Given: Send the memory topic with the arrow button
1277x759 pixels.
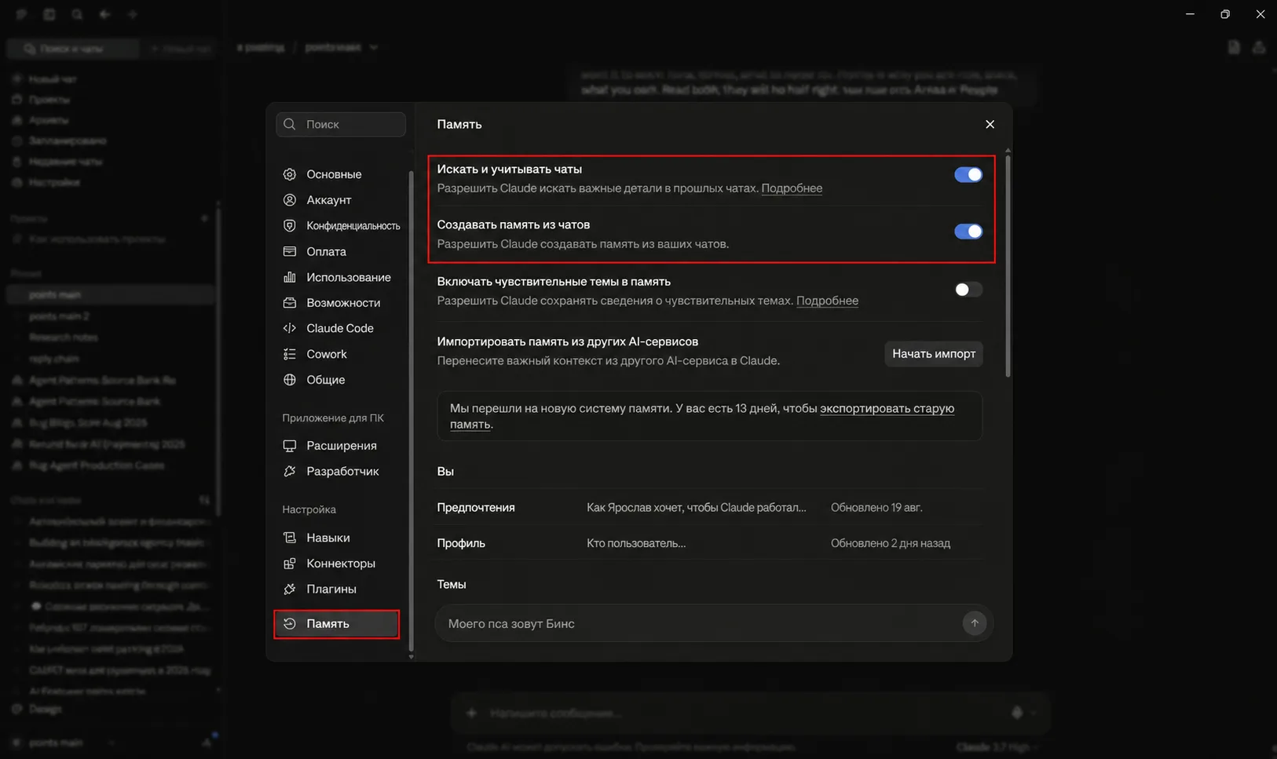Looking at the screenshot, I should point(975,623).
